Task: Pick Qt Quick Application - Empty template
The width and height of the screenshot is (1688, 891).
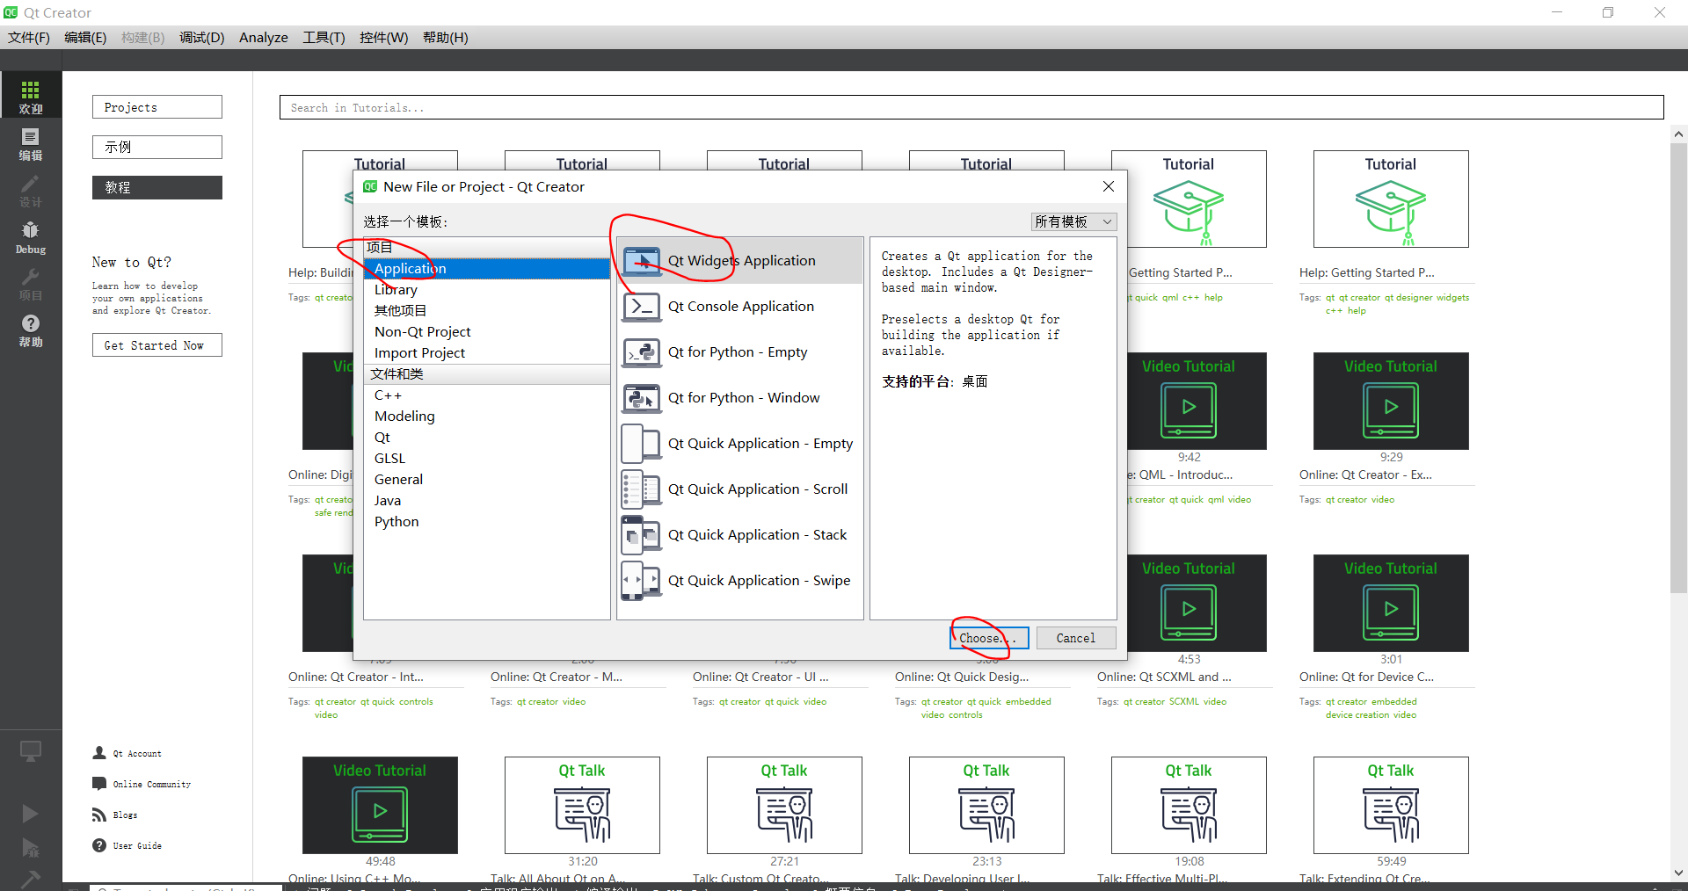Action: pyautogui.click(x=739, y=444)
